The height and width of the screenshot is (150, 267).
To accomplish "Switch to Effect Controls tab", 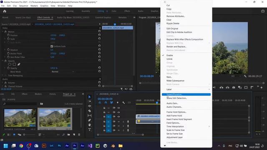I will 43,17.
